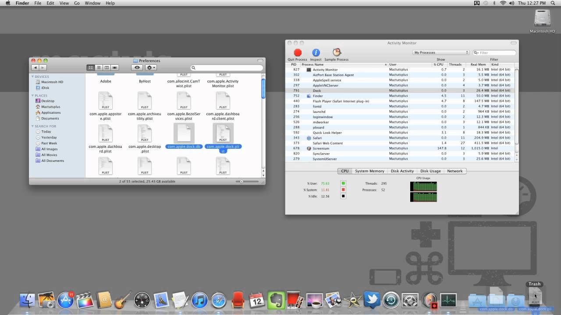Open Evernote elephant icon in Dock
This screenshot has height=315, width=561.
276,300
